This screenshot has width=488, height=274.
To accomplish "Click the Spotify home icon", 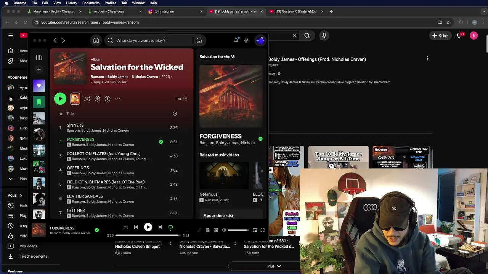I will coord(96,40).
